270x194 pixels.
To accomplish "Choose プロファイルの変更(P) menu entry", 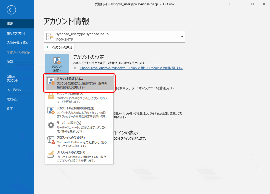I will [x=79, y=142].
